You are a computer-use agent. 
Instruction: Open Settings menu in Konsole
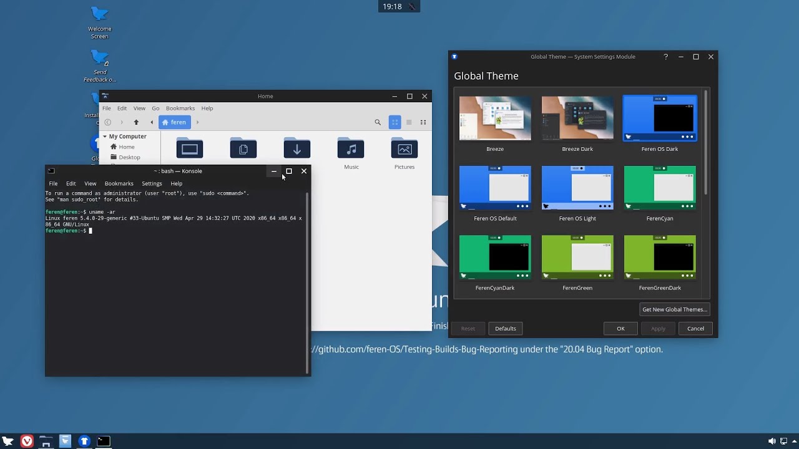(x=152, y=184)
